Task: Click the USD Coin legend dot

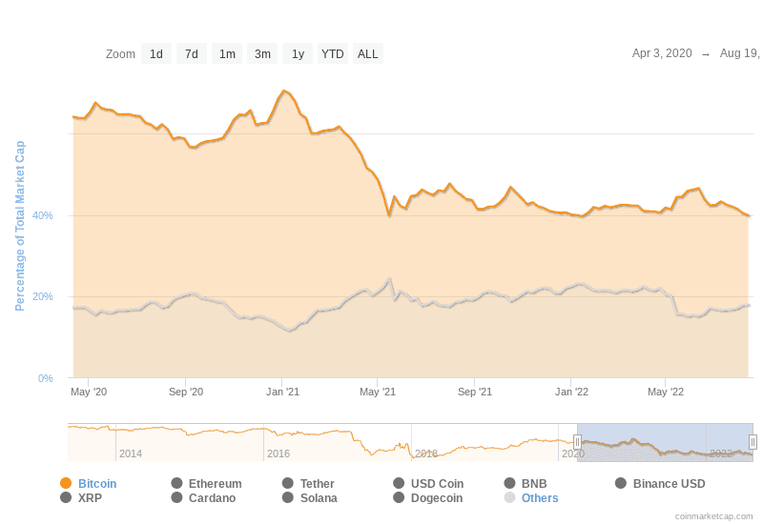Action: 399,483
